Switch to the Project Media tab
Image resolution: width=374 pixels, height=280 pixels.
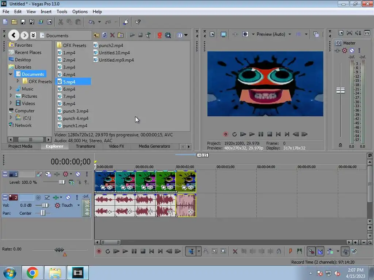(x=20, y=146)
